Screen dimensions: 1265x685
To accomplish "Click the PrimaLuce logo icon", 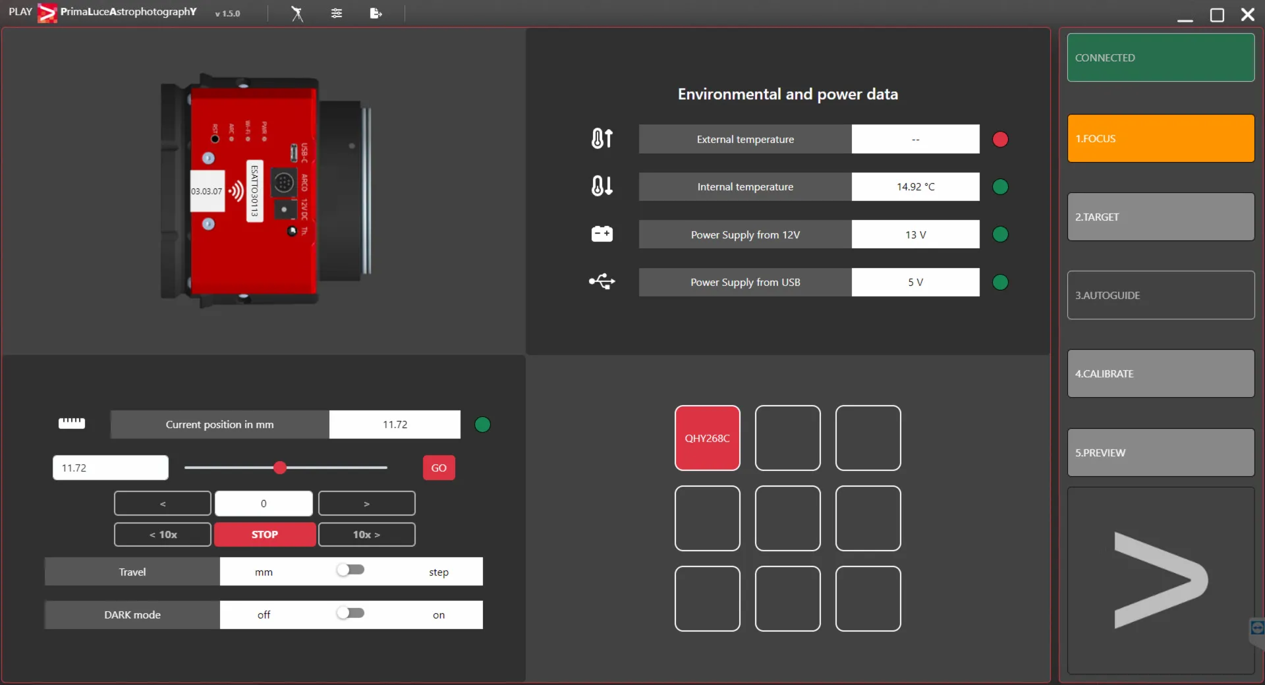I will click(47, 13).
